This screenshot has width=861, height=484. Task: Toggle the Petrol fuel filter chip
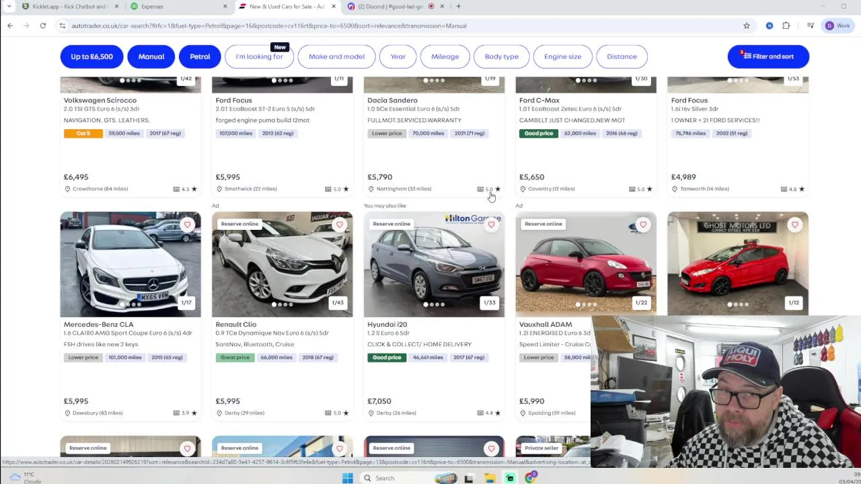[x=200, y=56]
